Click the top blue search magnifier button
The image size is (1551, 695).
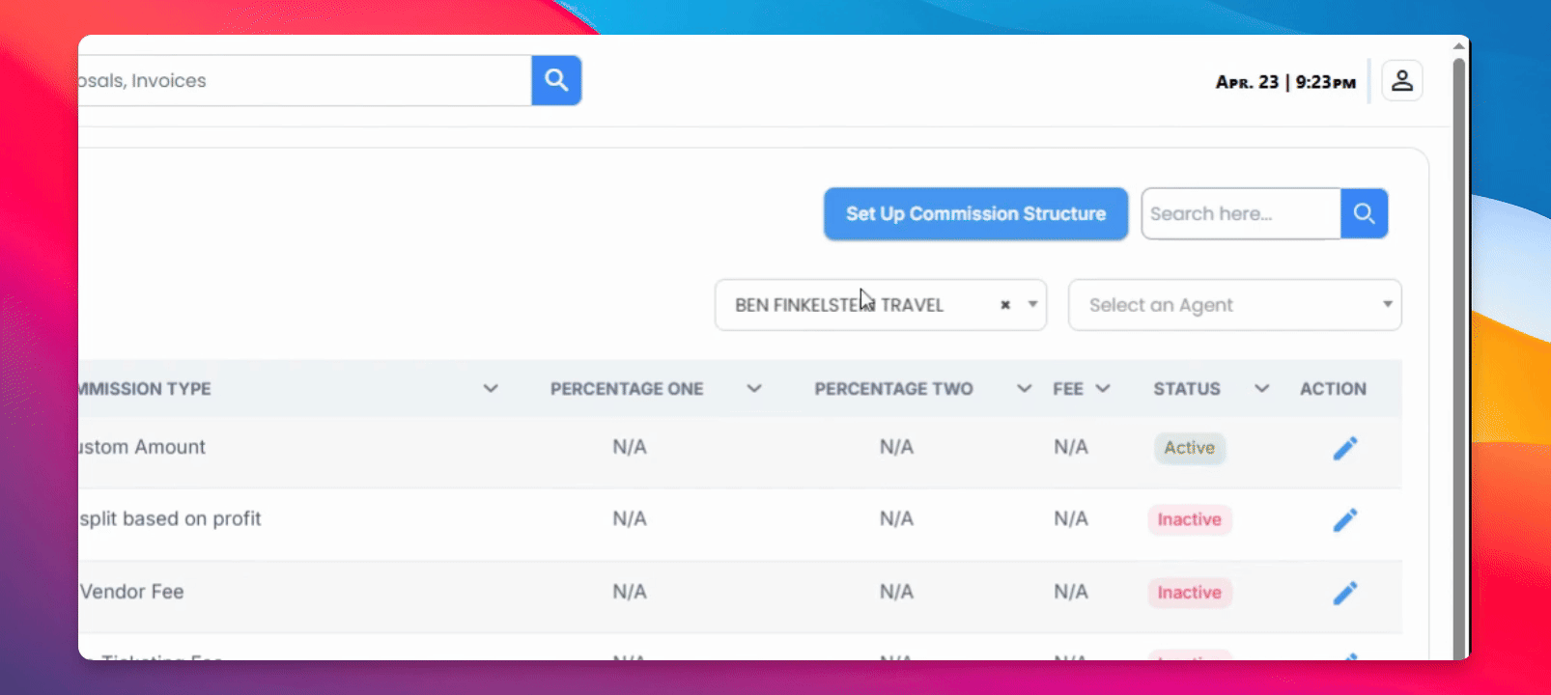click(x=556, y=80)
